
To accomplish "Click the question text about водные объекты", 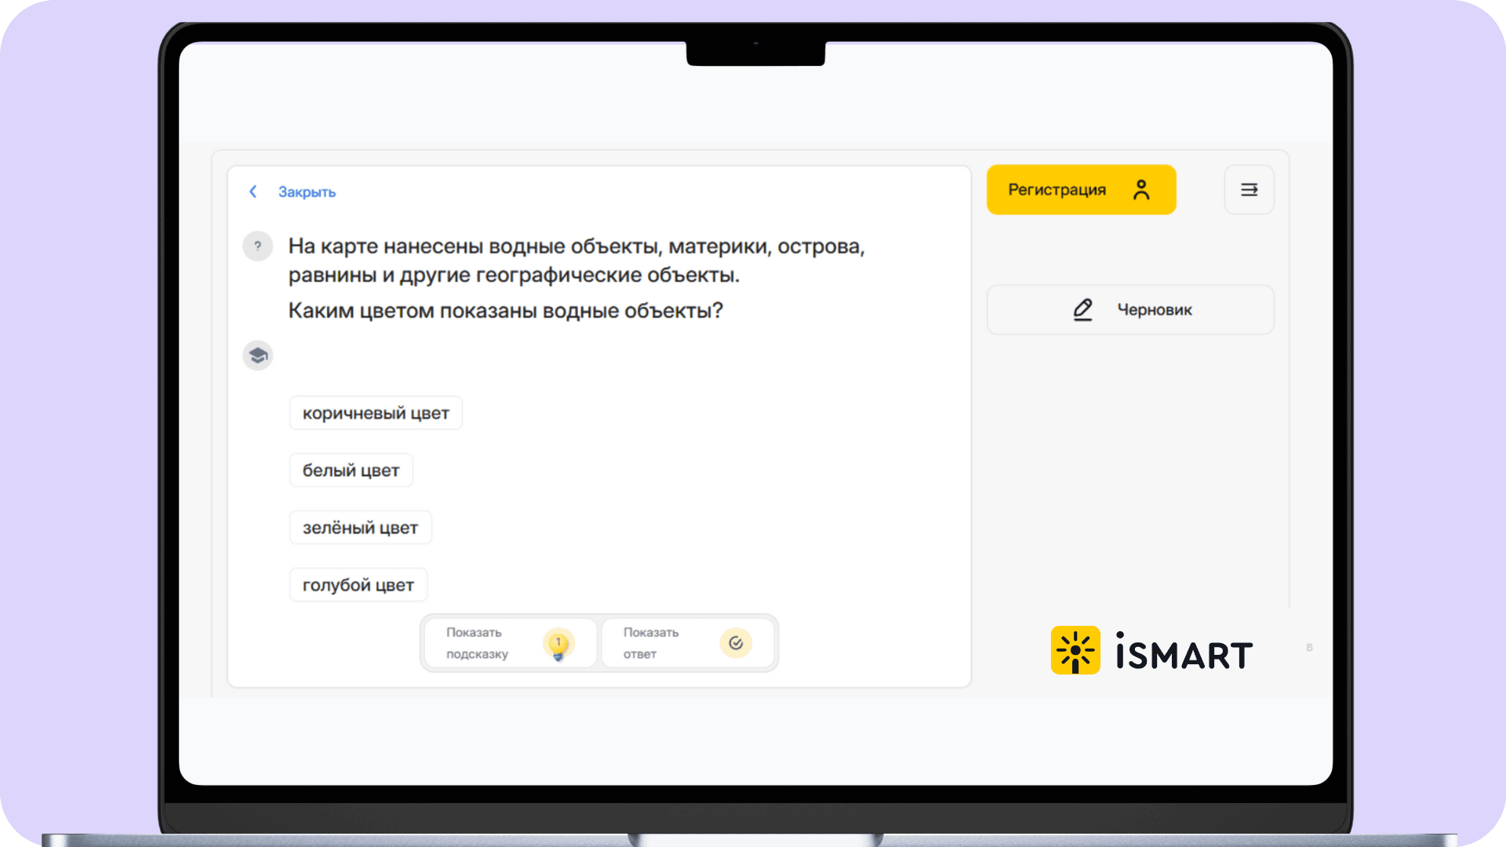I will [x=505, y=311].
